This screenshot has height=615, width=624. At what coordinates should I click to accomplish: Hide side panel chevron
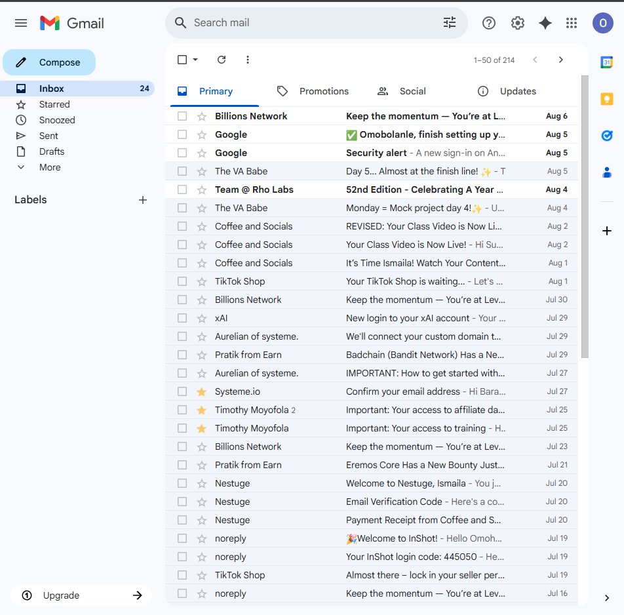tap(607, 598)
